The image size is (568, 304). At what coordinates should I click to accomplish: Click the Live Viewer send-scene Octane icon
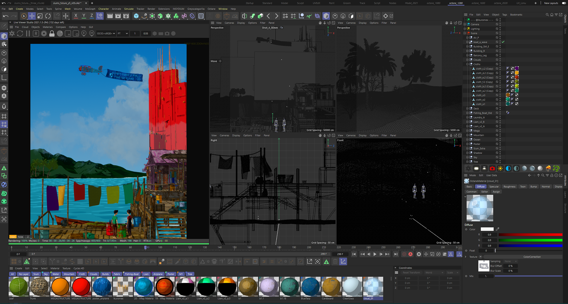click(x=12, y=33)
